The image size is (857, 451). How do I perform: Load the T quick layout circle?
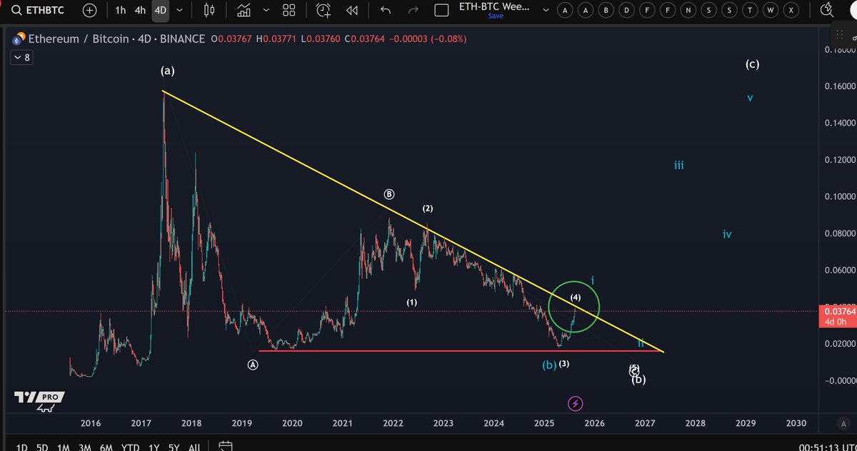750,11
